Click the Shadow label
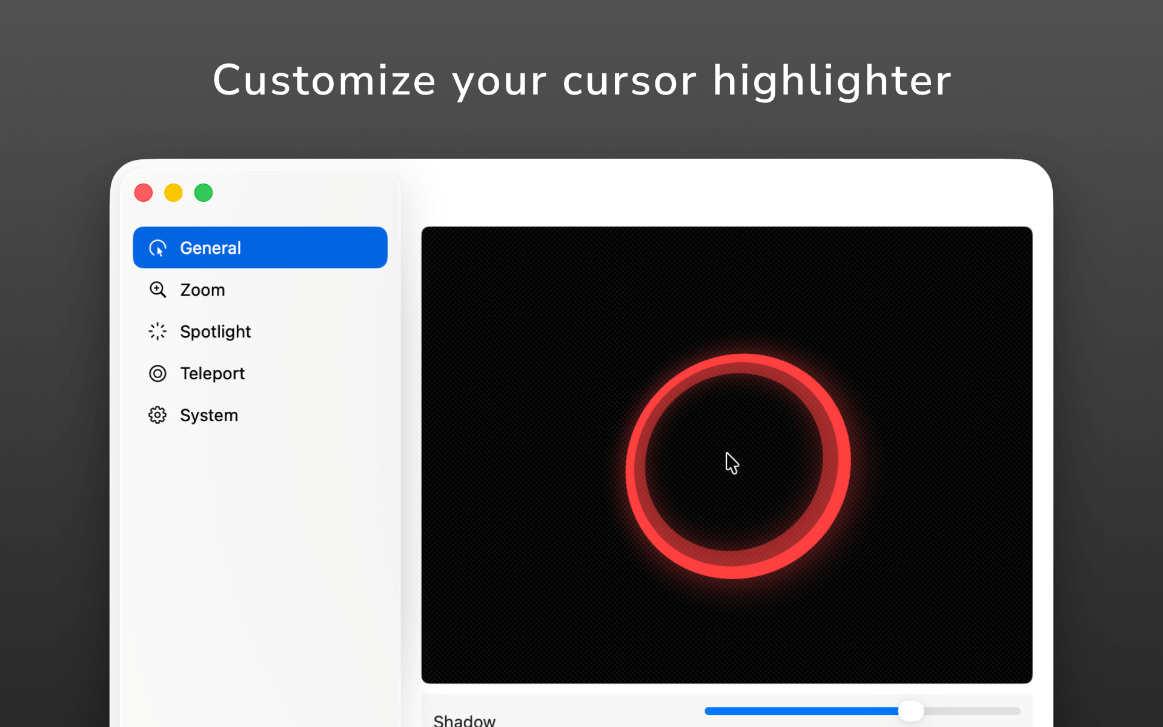The image size is (1163, 727). 465,720
